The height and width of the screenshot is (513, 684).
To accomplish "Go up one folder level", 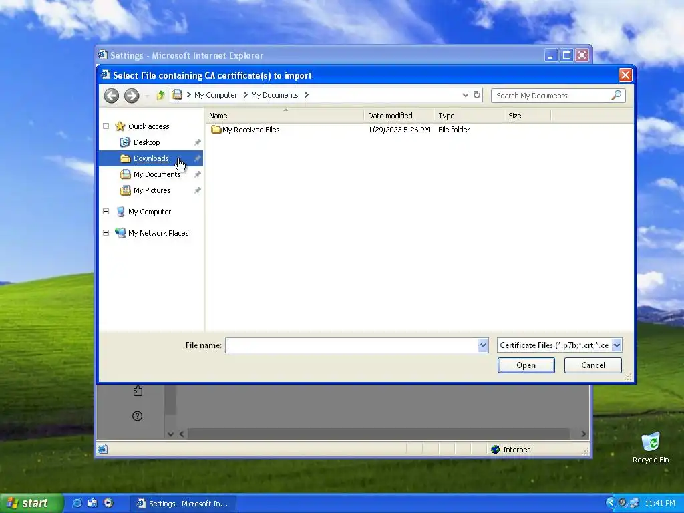I will (160, 95).
